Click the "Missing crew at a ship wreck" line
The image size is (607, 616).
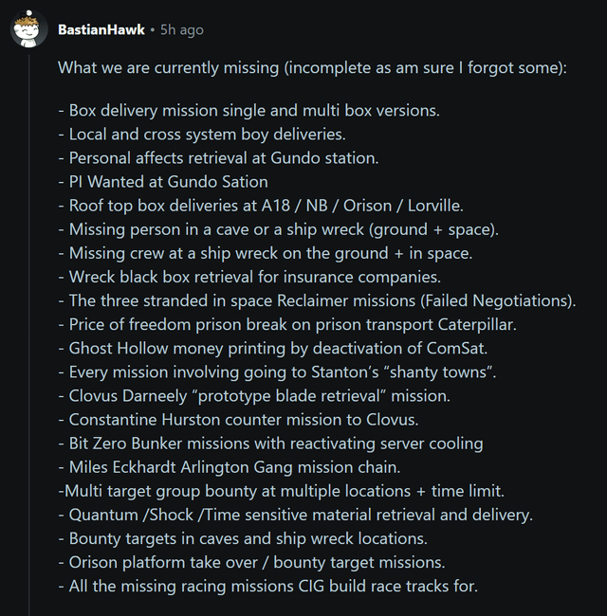(265, 253)
